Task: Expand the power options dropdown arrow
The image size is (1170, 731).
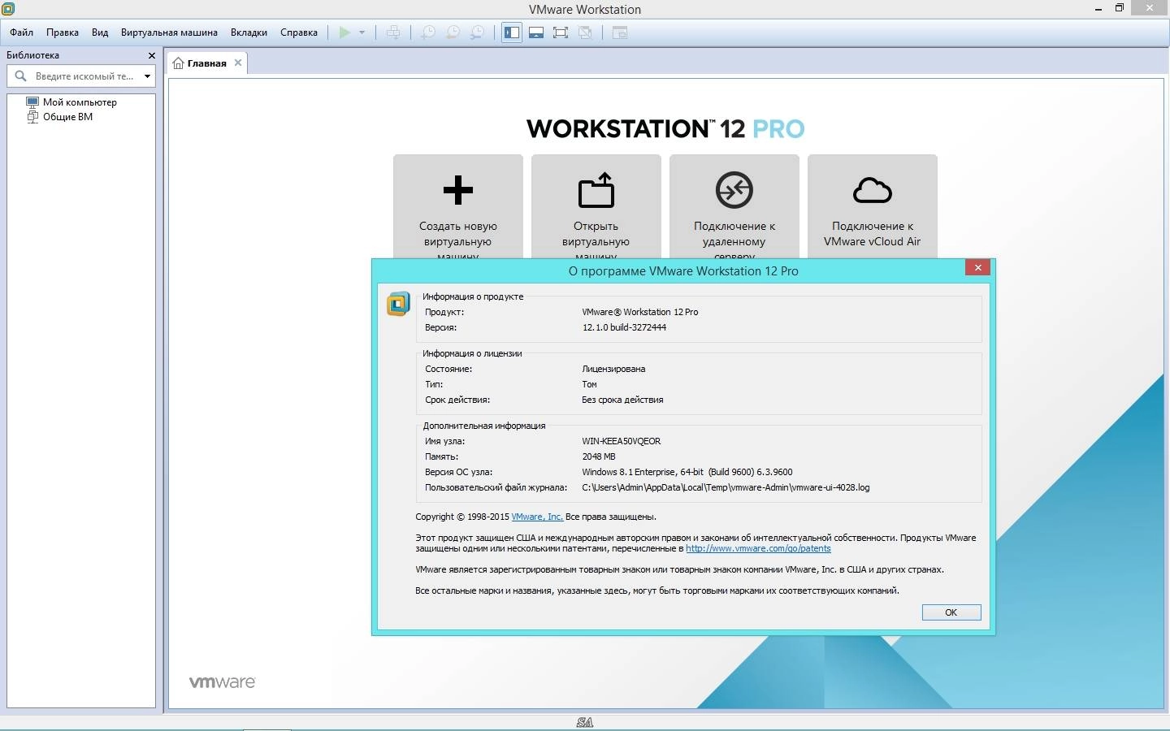Action: (x=362, y=32)
